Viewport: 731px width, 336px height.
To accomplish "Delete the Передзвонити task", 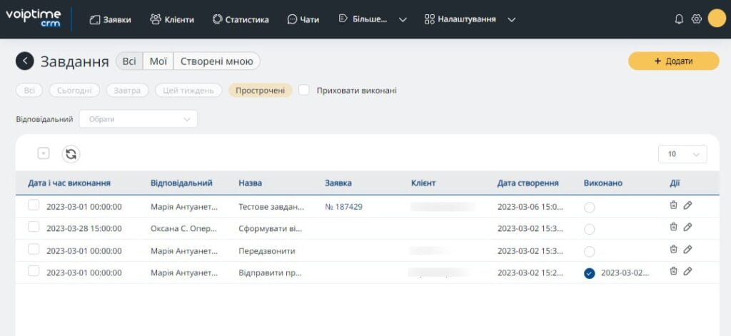I will click(673, 249).
